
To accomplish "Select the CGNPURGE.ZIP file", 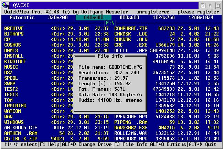I will pos(167,28).
